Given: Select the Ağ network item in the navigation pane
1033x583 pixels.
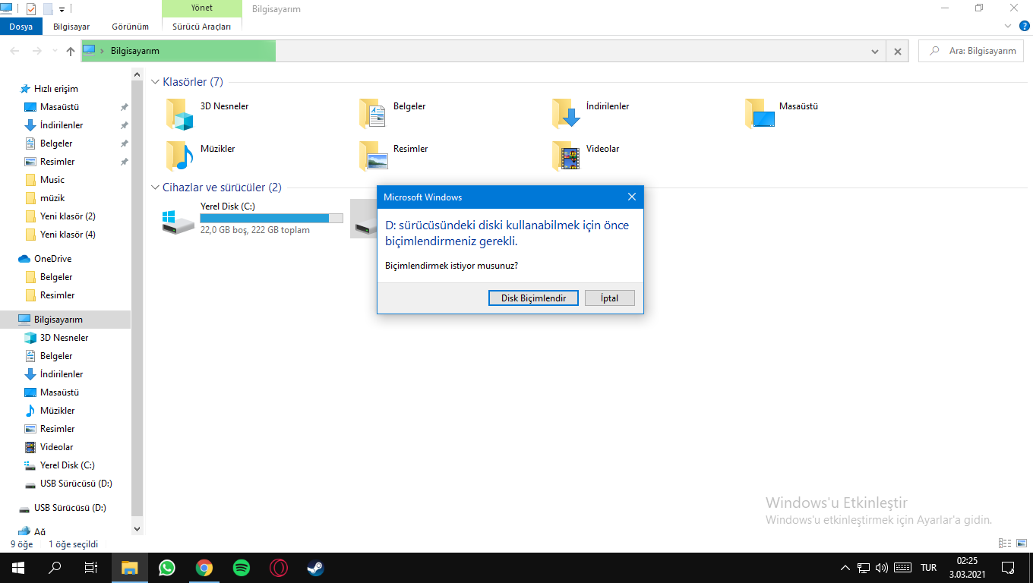Looking at the screenshot, I should pos(39,532).
